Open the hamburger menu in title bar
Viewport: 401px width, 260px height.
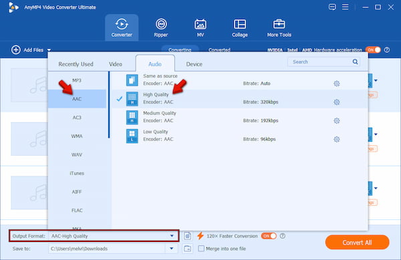click(346, 7)
